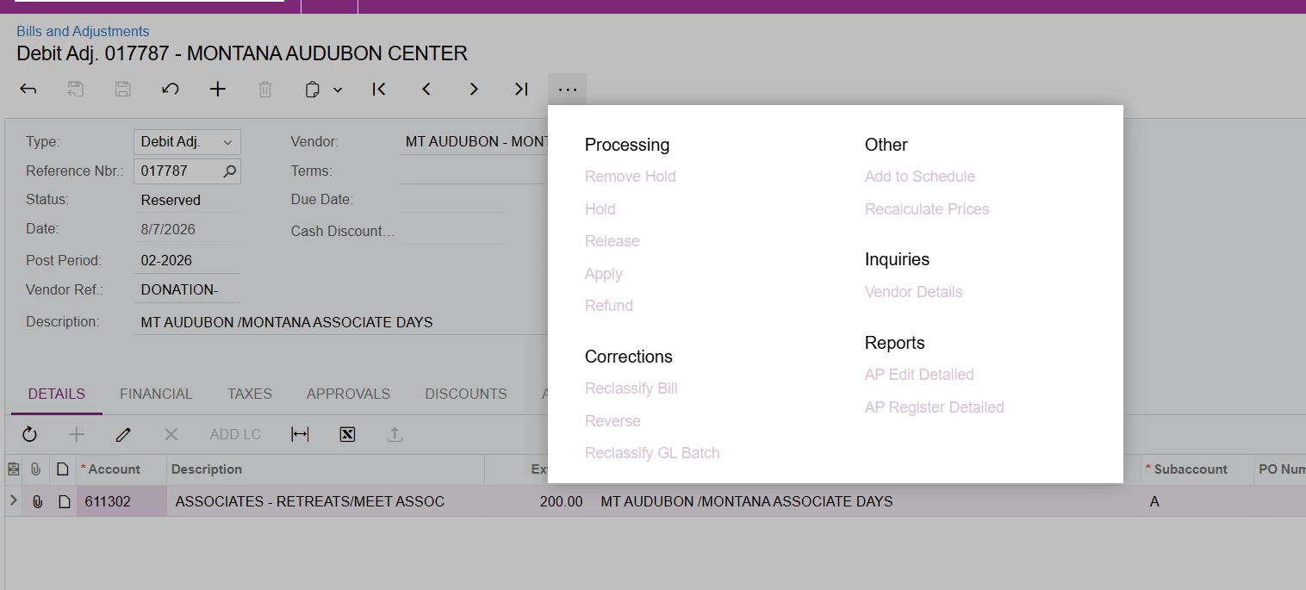
Task: Click account cell 611302
Action: (121, 501)
